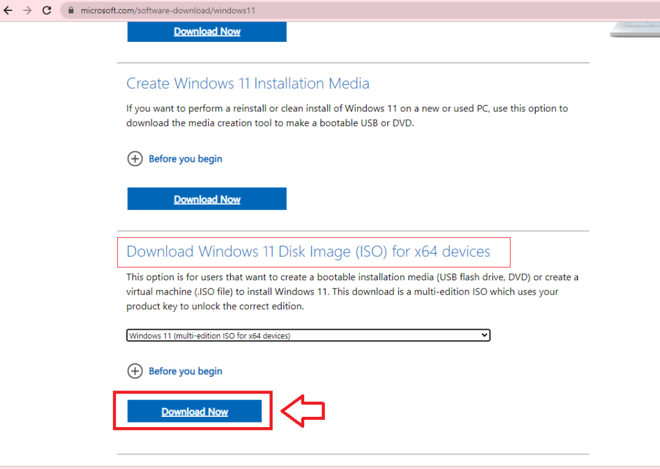
Task: Go back to the previous page
Action: click(x=8, y=11)
